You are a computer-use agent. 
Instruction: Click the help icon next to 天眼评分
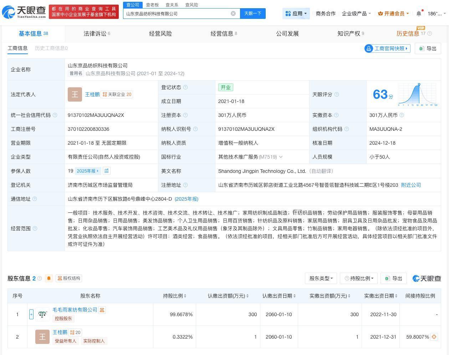(337, 94)
